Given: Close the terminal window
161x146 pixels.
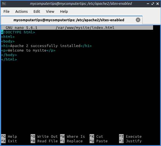Looking at the screenshot, I should [158, 4].
